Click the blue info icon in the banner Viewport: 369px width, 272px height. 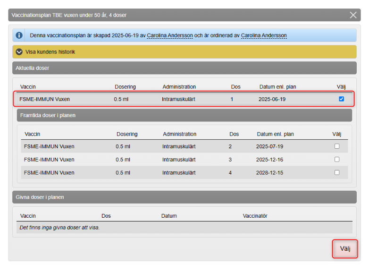(19, 35)
